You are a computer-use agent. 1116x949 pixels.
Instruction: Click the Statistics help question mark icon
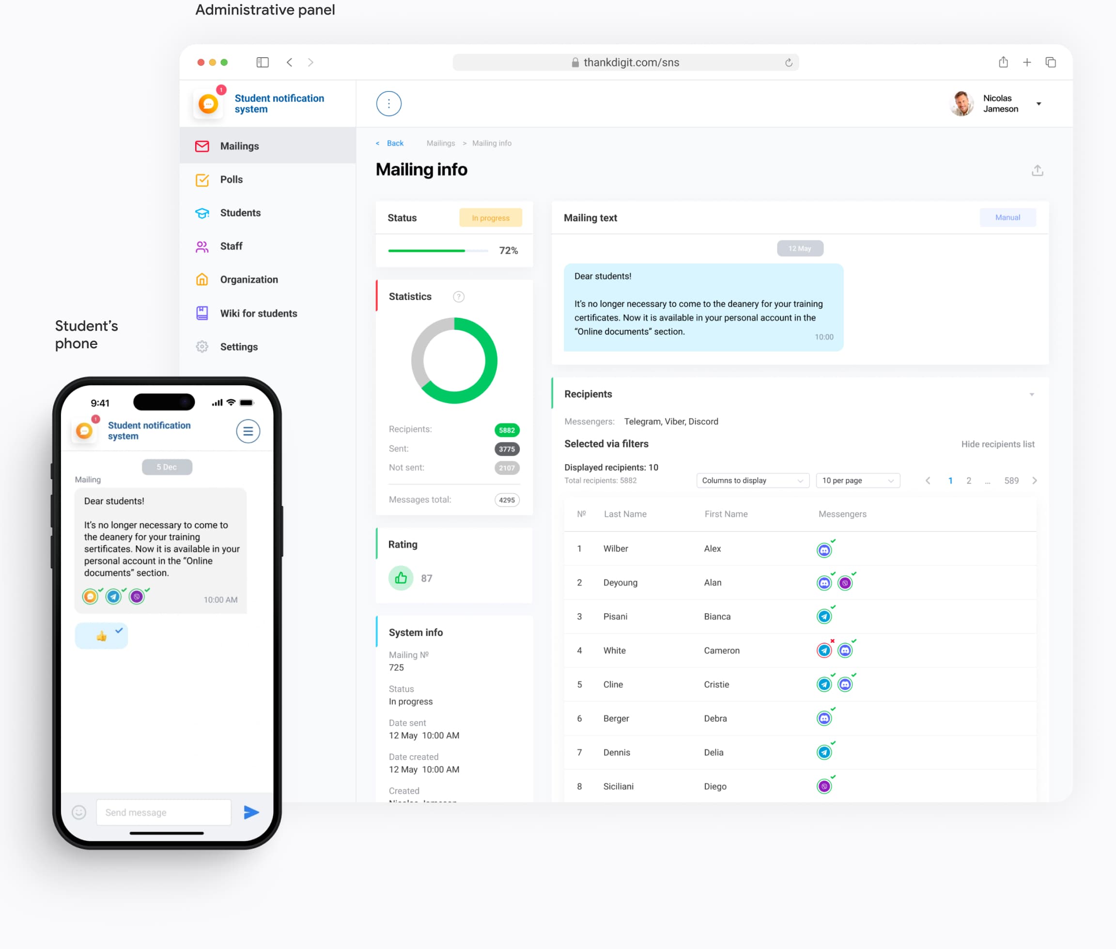[x=458, y=296]
